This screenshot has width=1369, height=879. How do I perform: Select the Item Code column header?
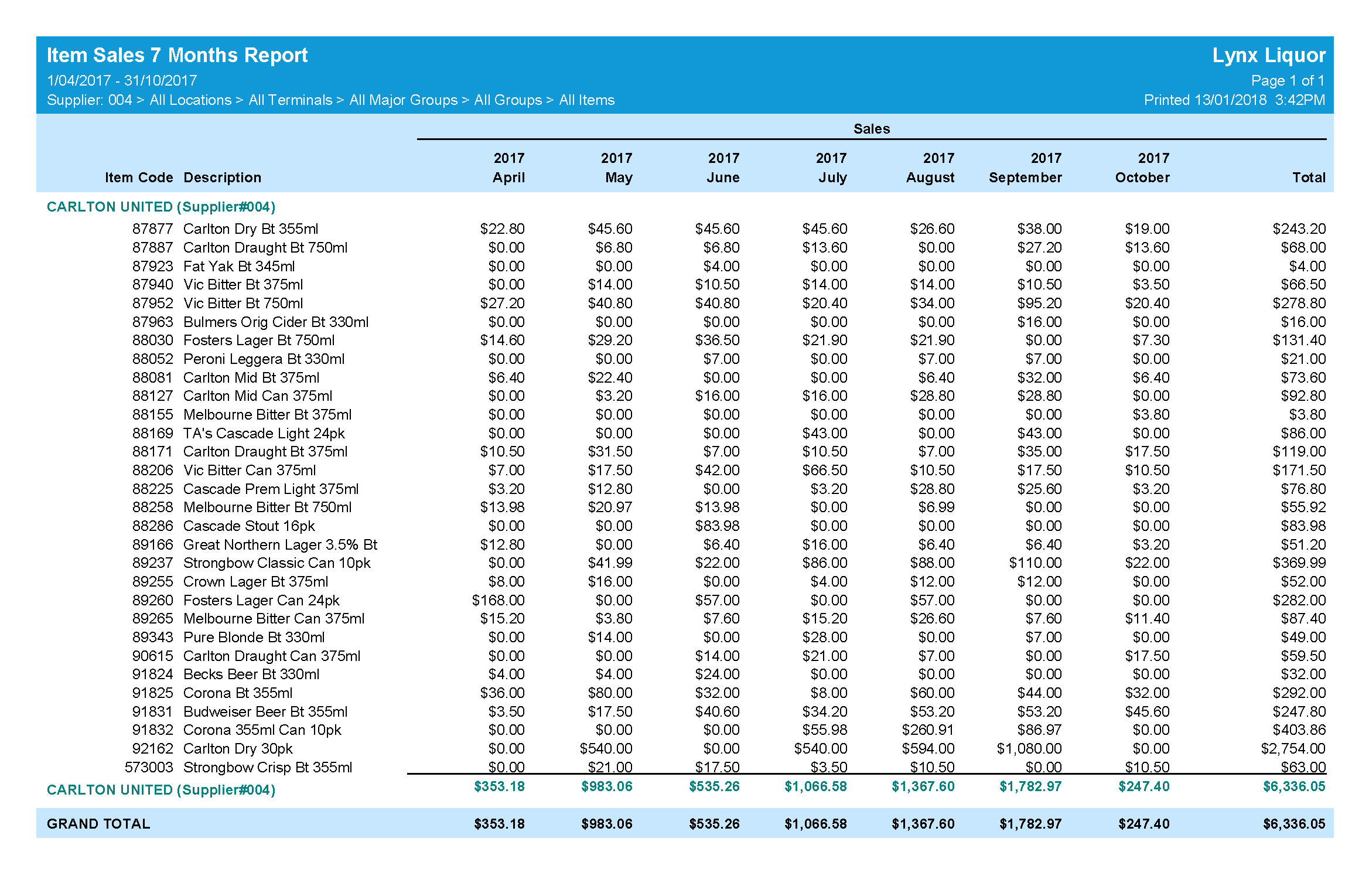[x=139, y=178]
